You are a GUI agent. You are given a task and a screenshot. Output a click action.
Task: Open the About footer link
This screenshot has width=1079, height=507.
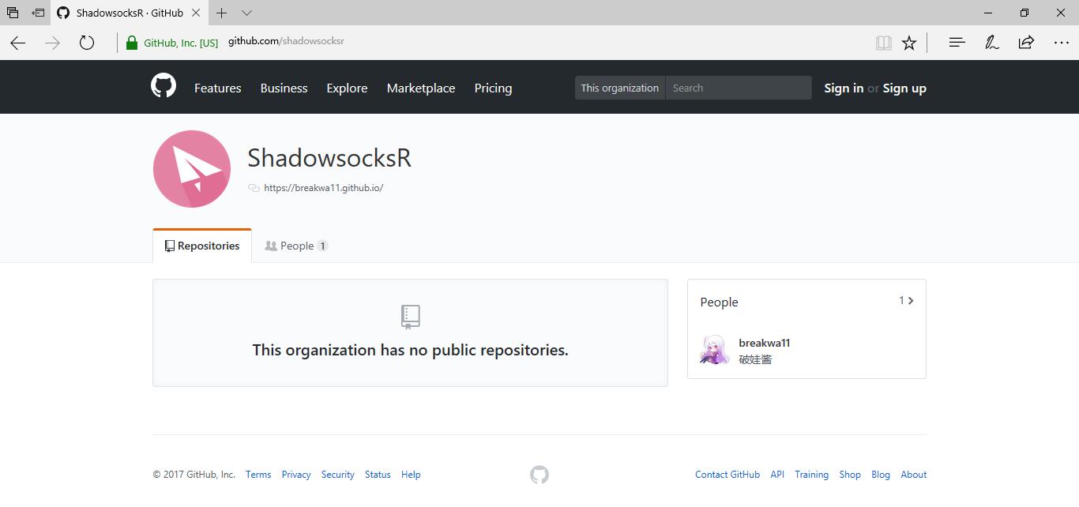pos(914,475)
